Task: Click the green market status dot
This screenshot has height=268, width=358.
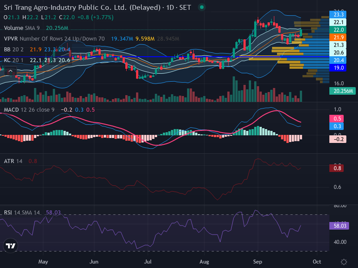Action: coord(202,7)
